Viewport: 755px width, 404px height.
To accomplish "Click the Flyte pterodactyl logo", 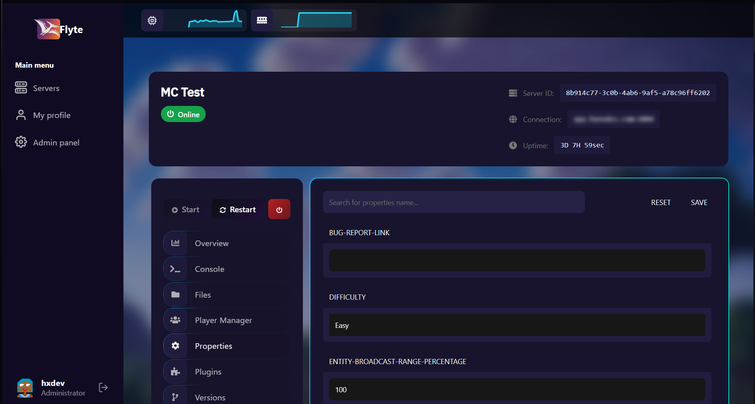I will (x=48, y=29).
